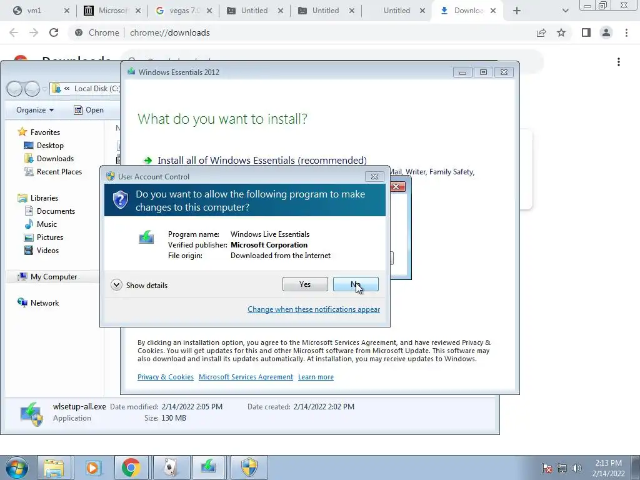Screen dimensions: 640x480
Task: Open Chrome three-dot main menu
Action: (x=626, y=32)
